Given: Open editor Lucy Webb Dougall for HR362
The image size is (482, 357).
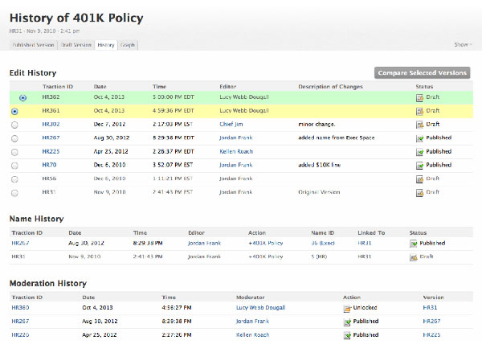Looking at the screenshot, I should coord(245,97).
